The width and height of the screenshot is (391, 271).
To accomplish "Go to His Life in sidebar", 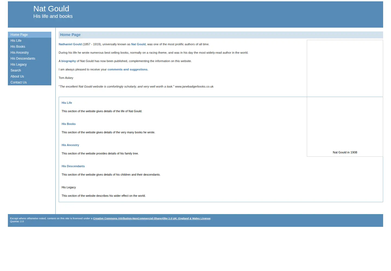I will coord(30,41).
